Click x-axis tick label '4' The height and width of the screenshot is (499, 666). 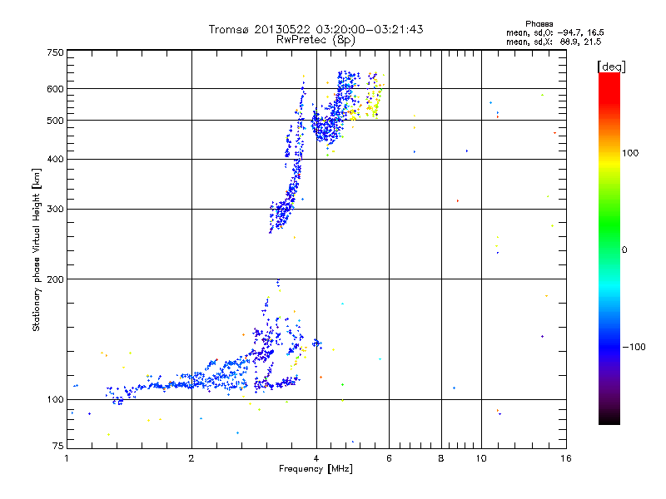click(316, 458)
